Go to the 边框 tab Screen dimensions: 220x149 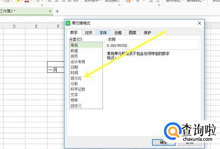point(118,33)
